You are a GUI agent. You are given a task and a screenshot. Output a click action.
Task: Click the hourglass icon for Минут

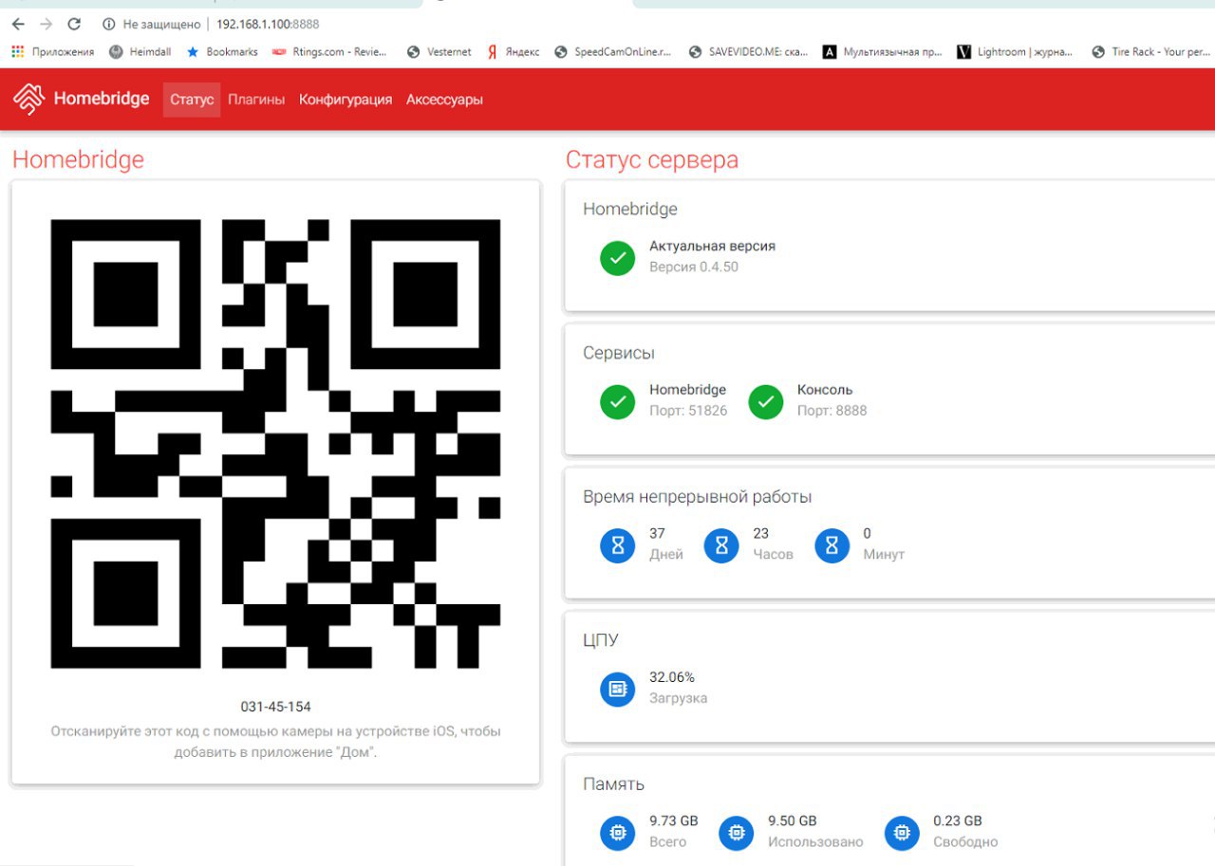click(x=832, y=545)
